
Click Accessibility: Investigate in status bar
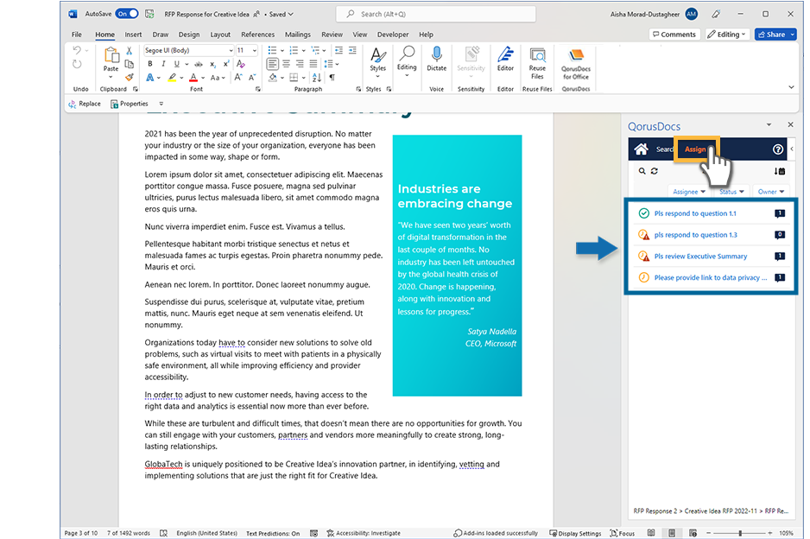click(364, 533)
